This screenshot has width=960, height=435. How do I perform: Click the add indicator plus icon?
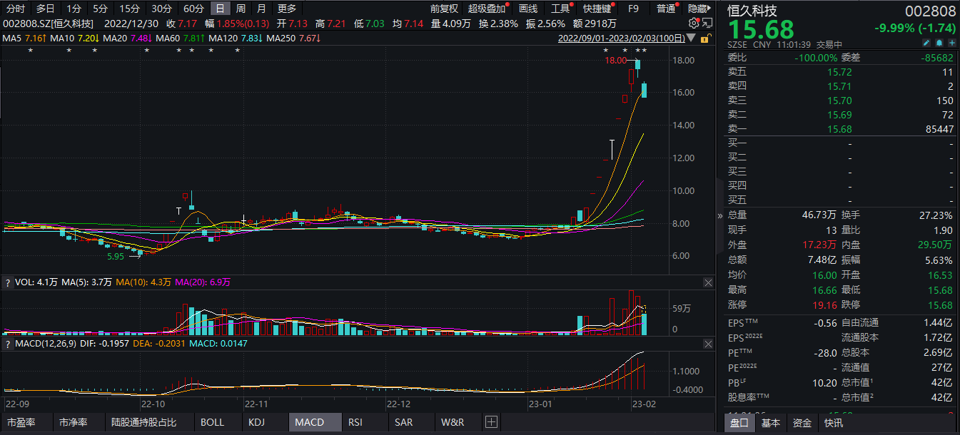pos(490,422)
